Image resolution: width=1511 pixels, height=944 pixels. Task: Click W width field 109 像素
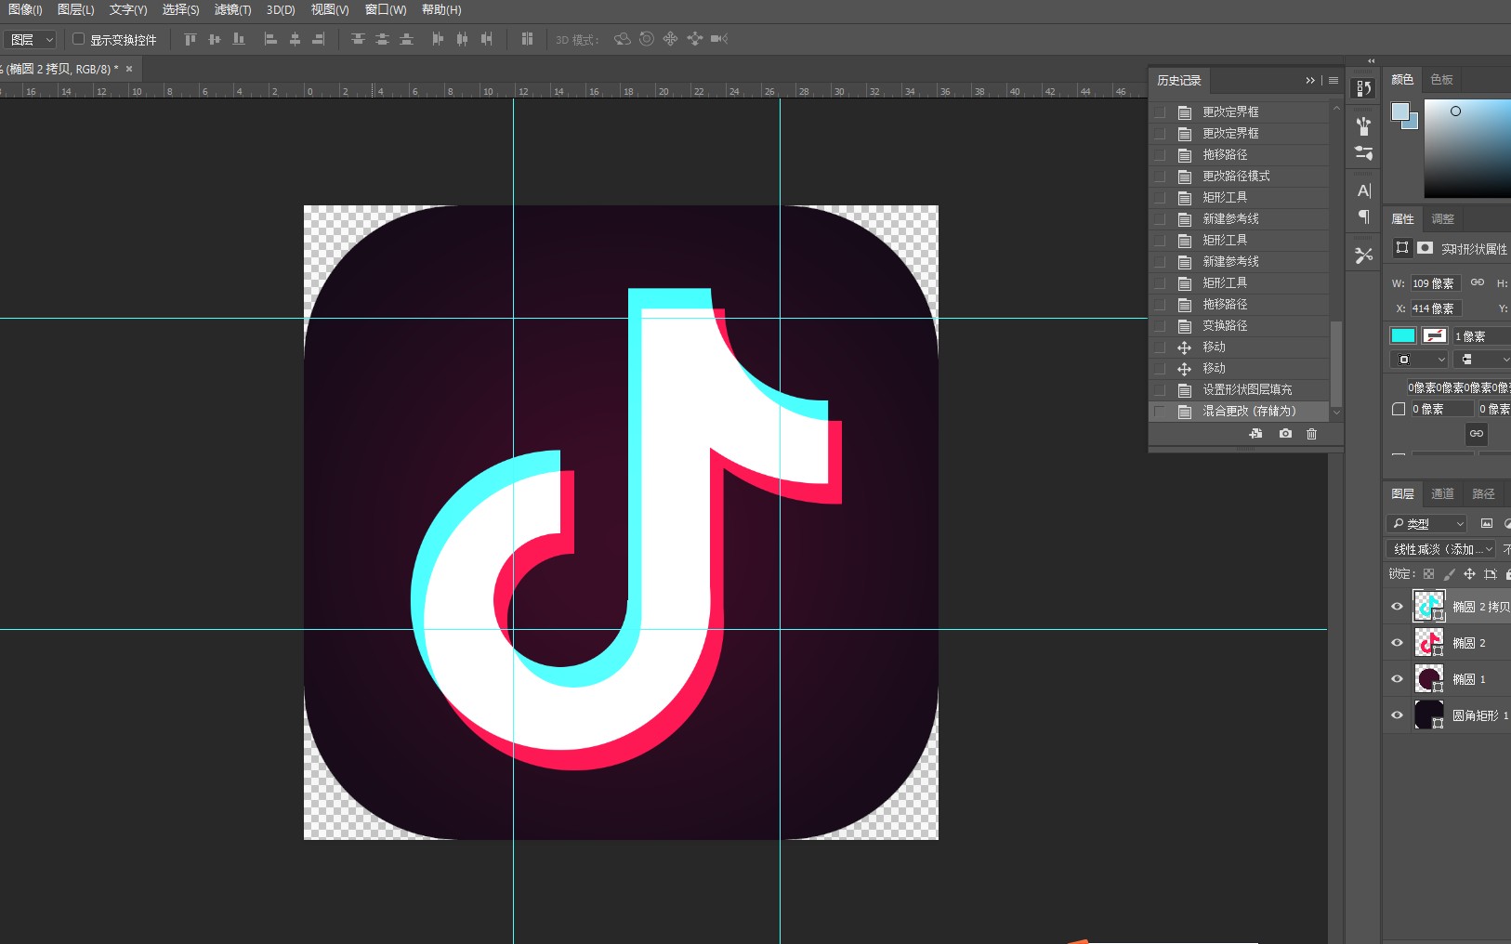click(1436, 283)
